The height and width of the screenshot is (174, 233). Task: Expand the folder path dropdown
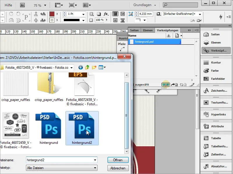71,68
